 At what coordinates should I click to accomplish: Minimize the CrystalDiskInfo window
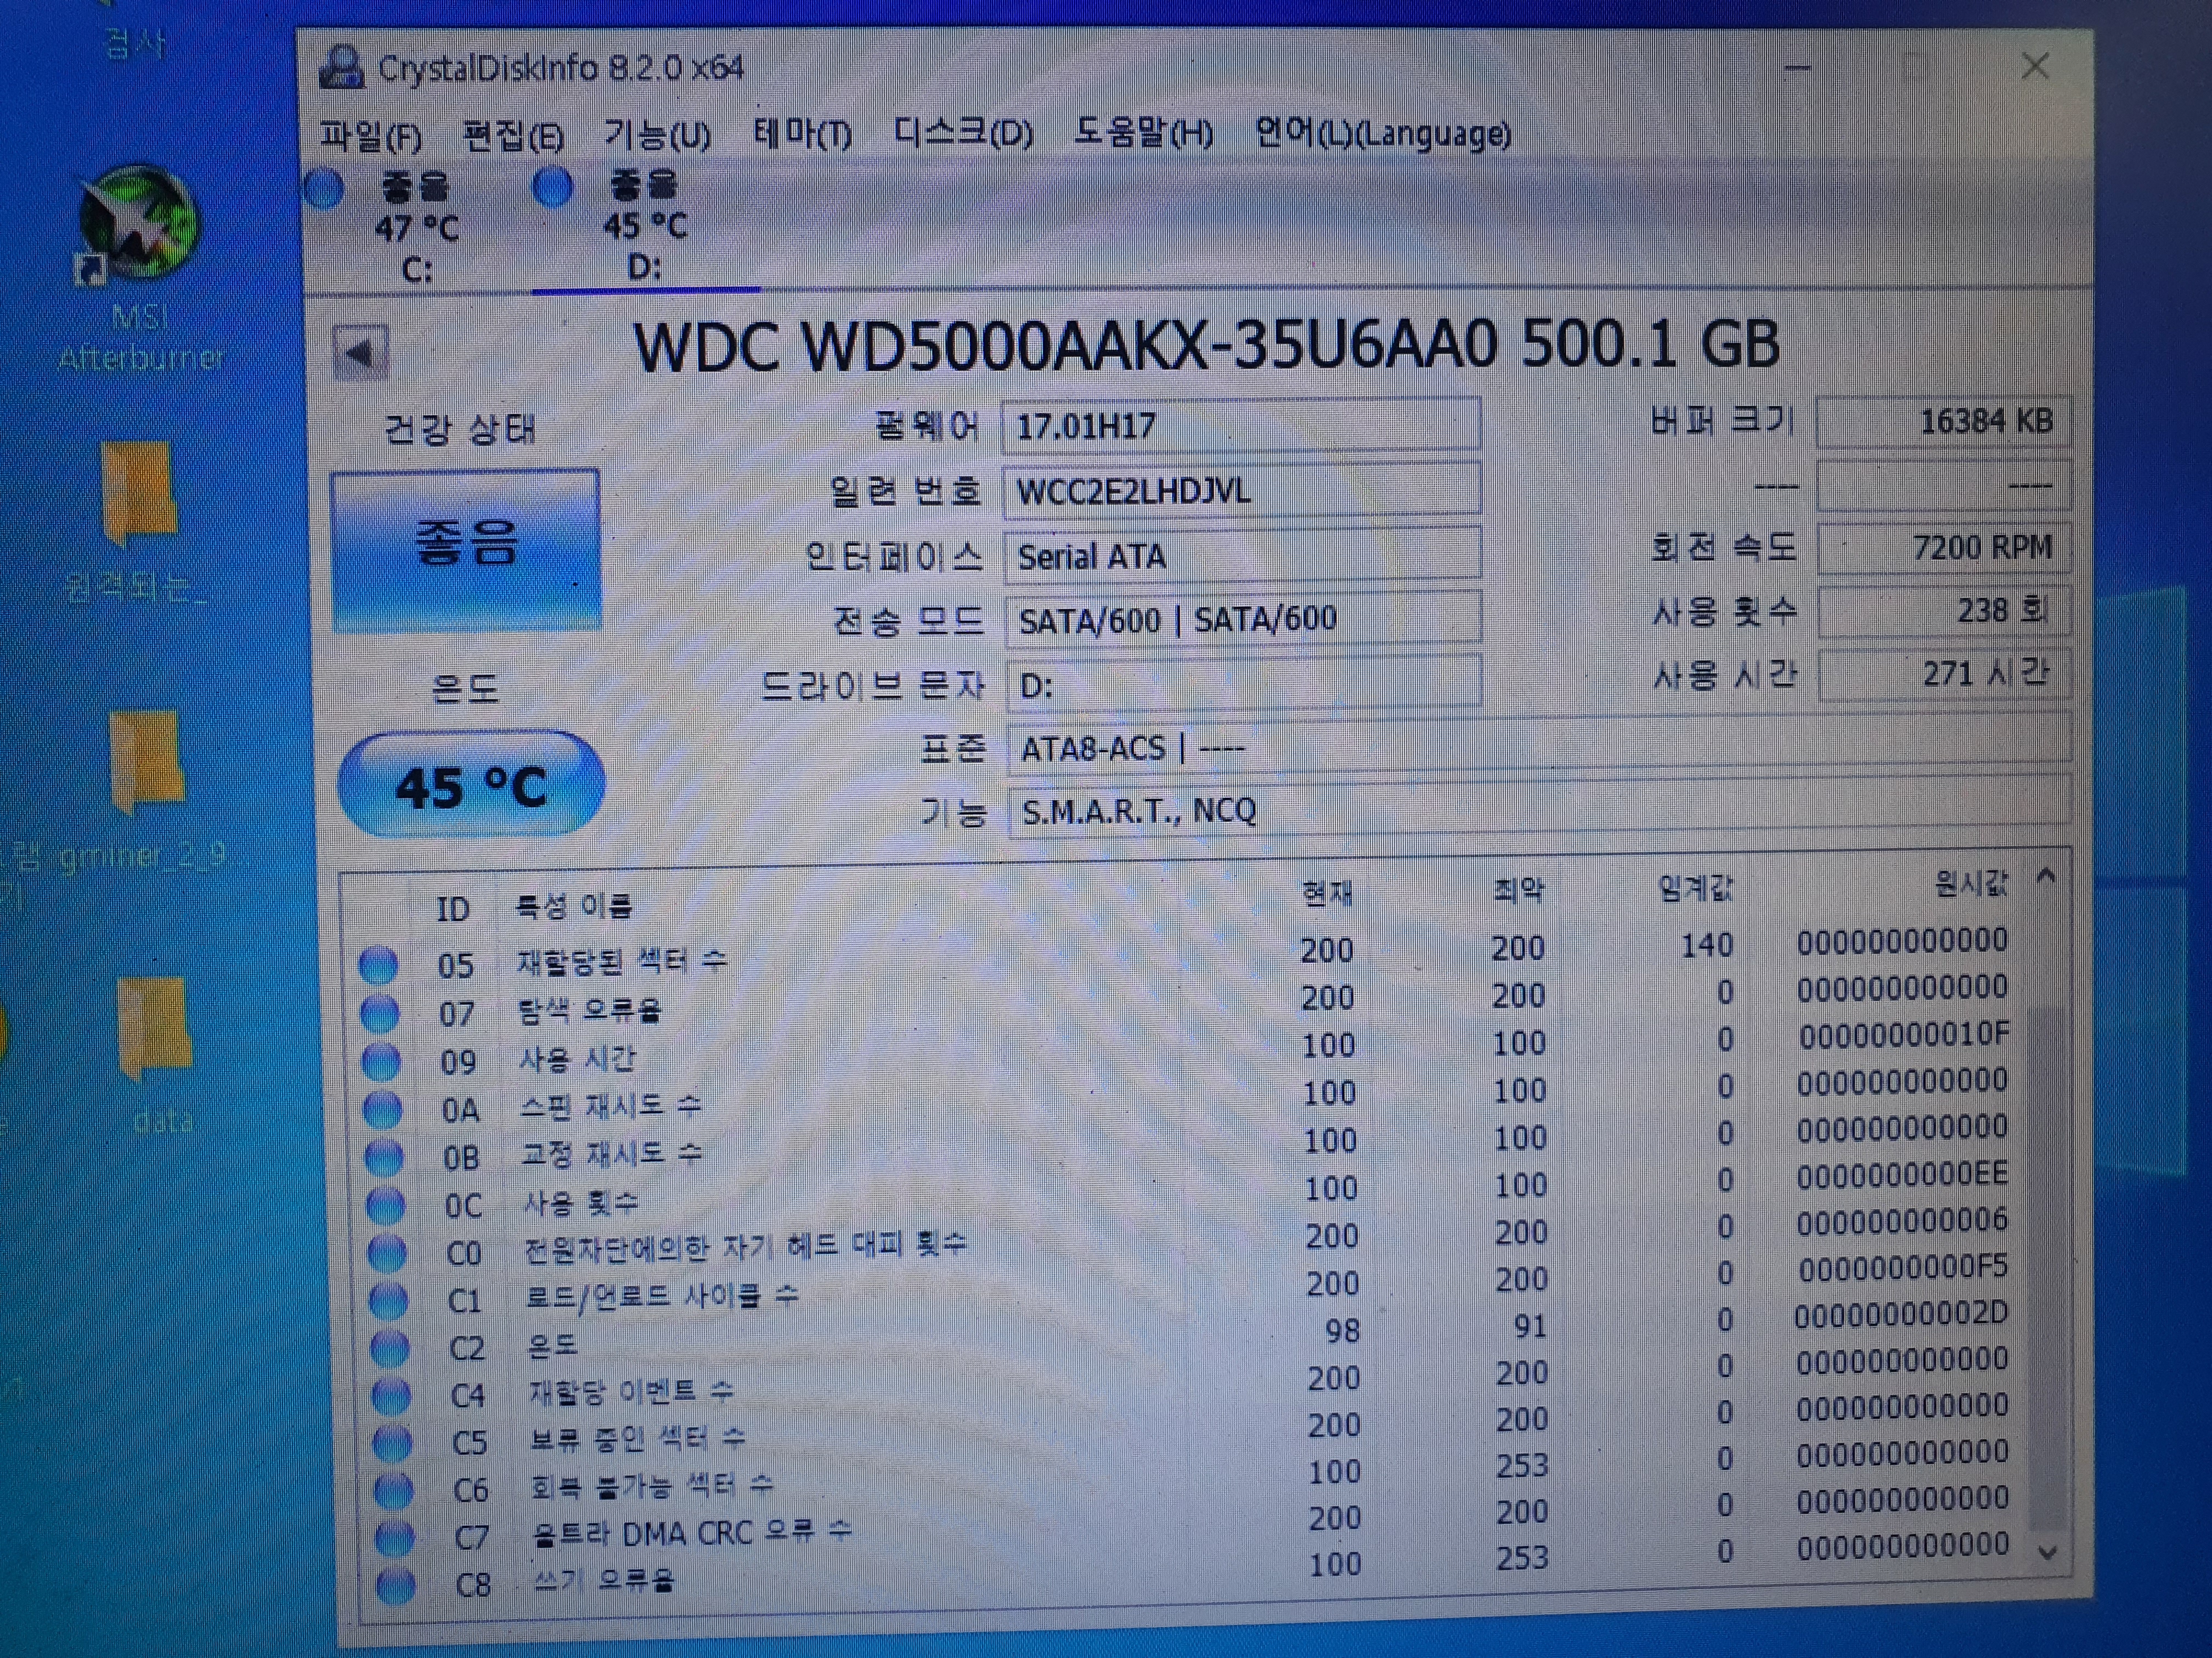1797,68
